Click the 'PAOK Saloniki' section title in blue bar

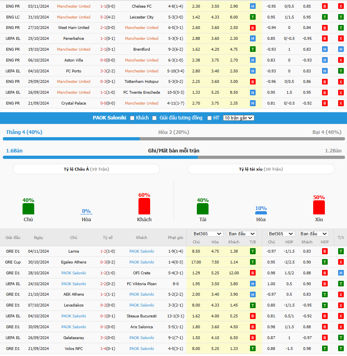109,118
